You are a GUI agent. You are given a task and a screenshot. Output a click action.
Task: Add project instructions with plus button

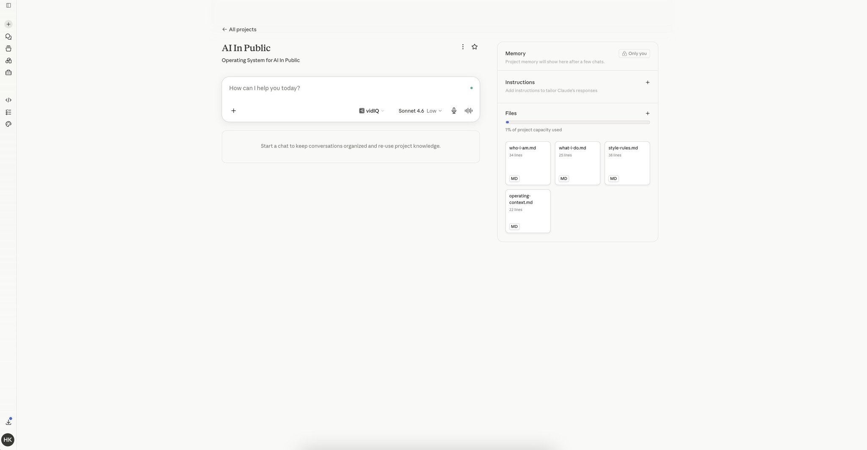click(x=647, y=82)
